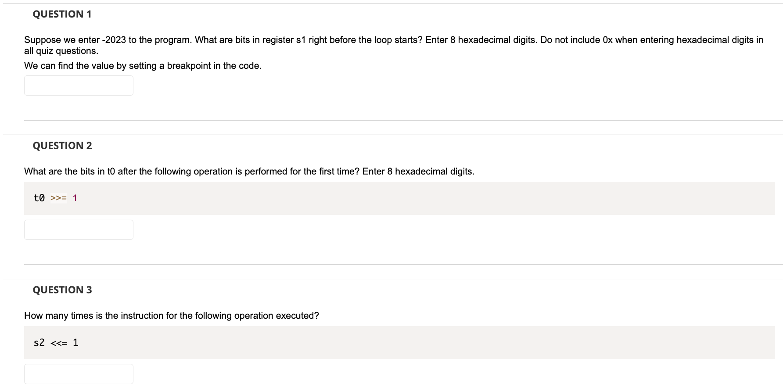Click the 'setting a breakpoint in the code' sentence
Image resolution: width=783 pixels, height=392 pixels.
click(x=143, y=66)
